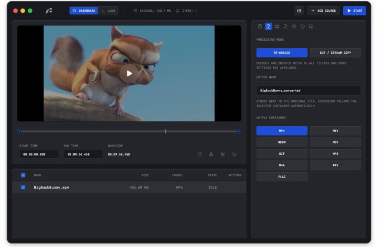The height and width of the screenshot is (247, 378).
Task: Click the flip horizontal icon
Action: coord(211,154)
